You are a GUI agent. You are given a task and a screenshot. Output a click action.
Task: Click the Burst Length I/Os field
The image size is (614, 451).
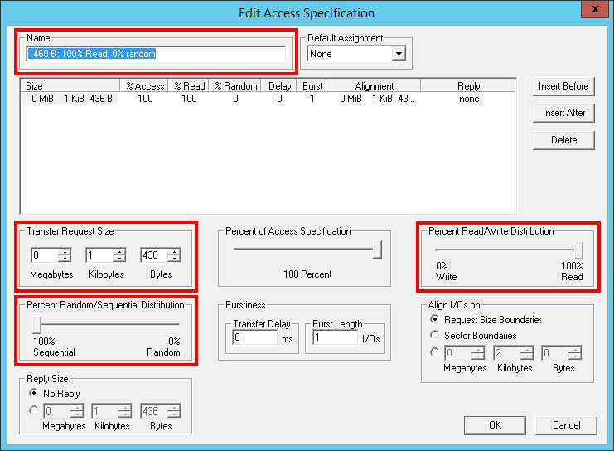coord(336,337)
